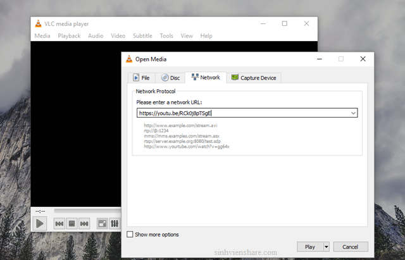Click the Play button in Open Media dialog
Image resolution: width=405 pixels, height=260 pixels.
(309, 247)
